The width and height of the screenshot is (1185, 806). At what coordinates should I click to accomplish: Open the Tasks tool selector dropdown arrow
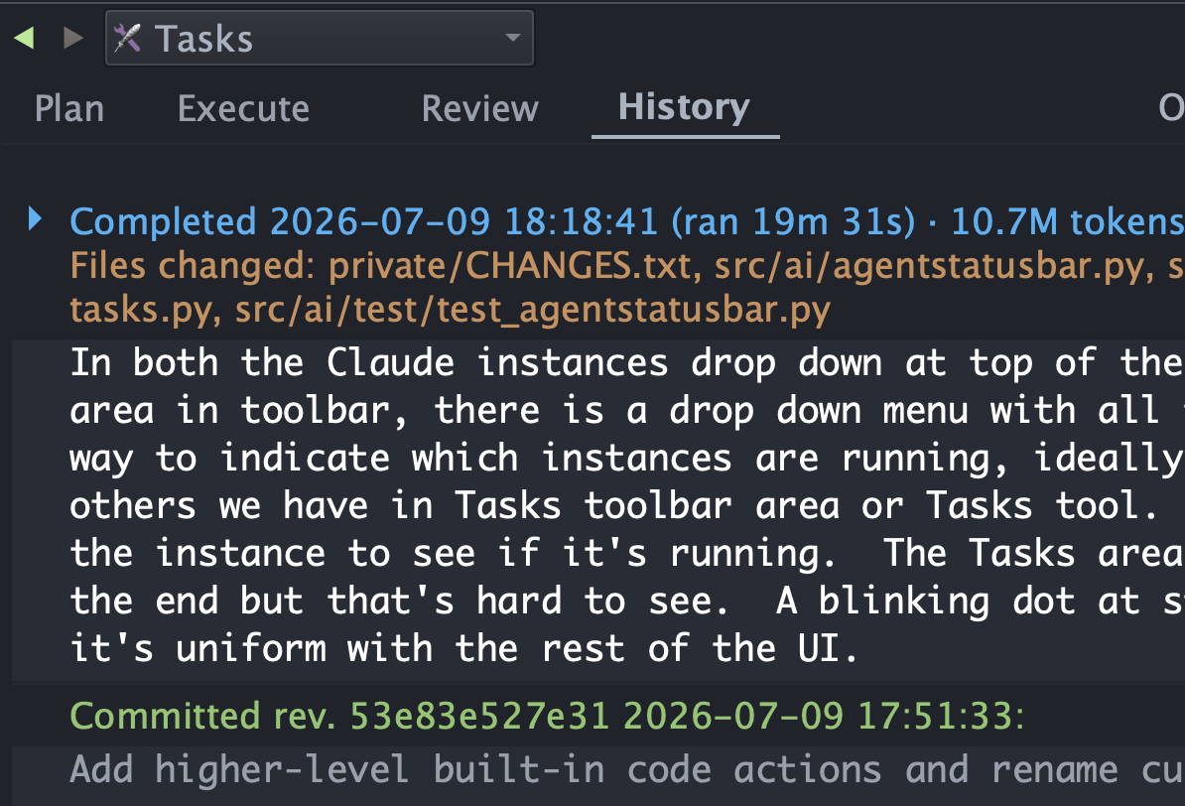(513, 37)
